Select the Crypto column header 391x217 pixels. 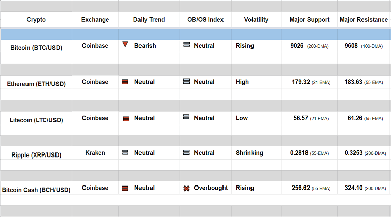click(x=36, y=20)
